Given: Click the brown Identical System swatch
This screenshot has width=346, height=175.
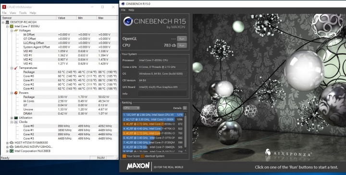Looking at the screenshot, I should point(142,156).
